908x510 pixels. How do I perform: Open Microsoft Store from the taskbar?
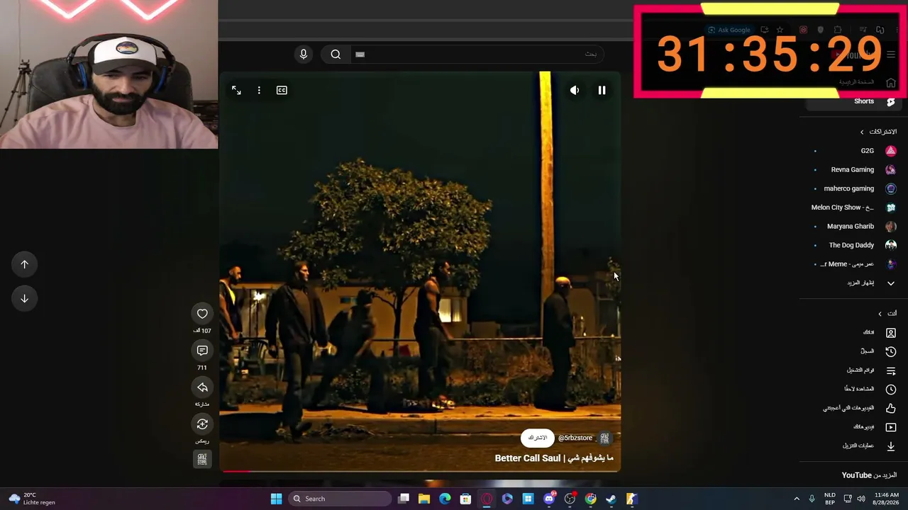465,499
